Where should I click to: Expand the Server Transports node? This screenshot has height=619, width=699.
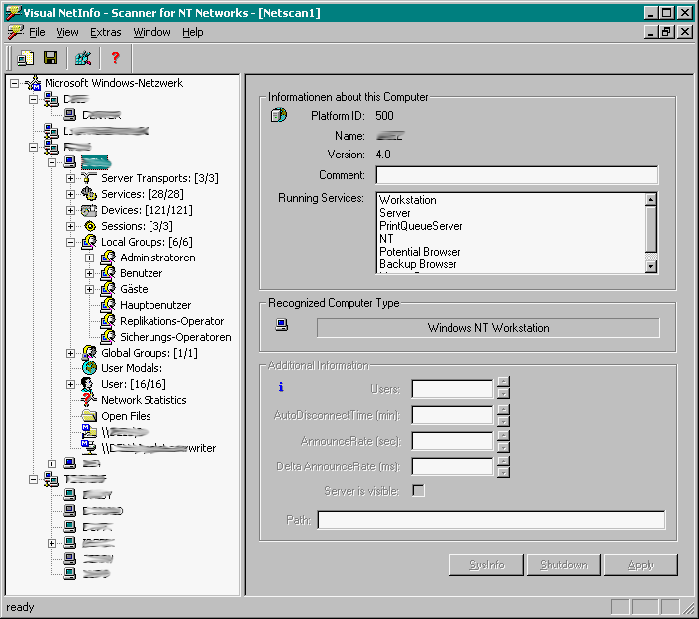(70, 178)
